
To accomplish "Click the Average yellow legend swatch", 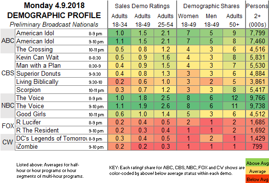I will coord(257,171).
